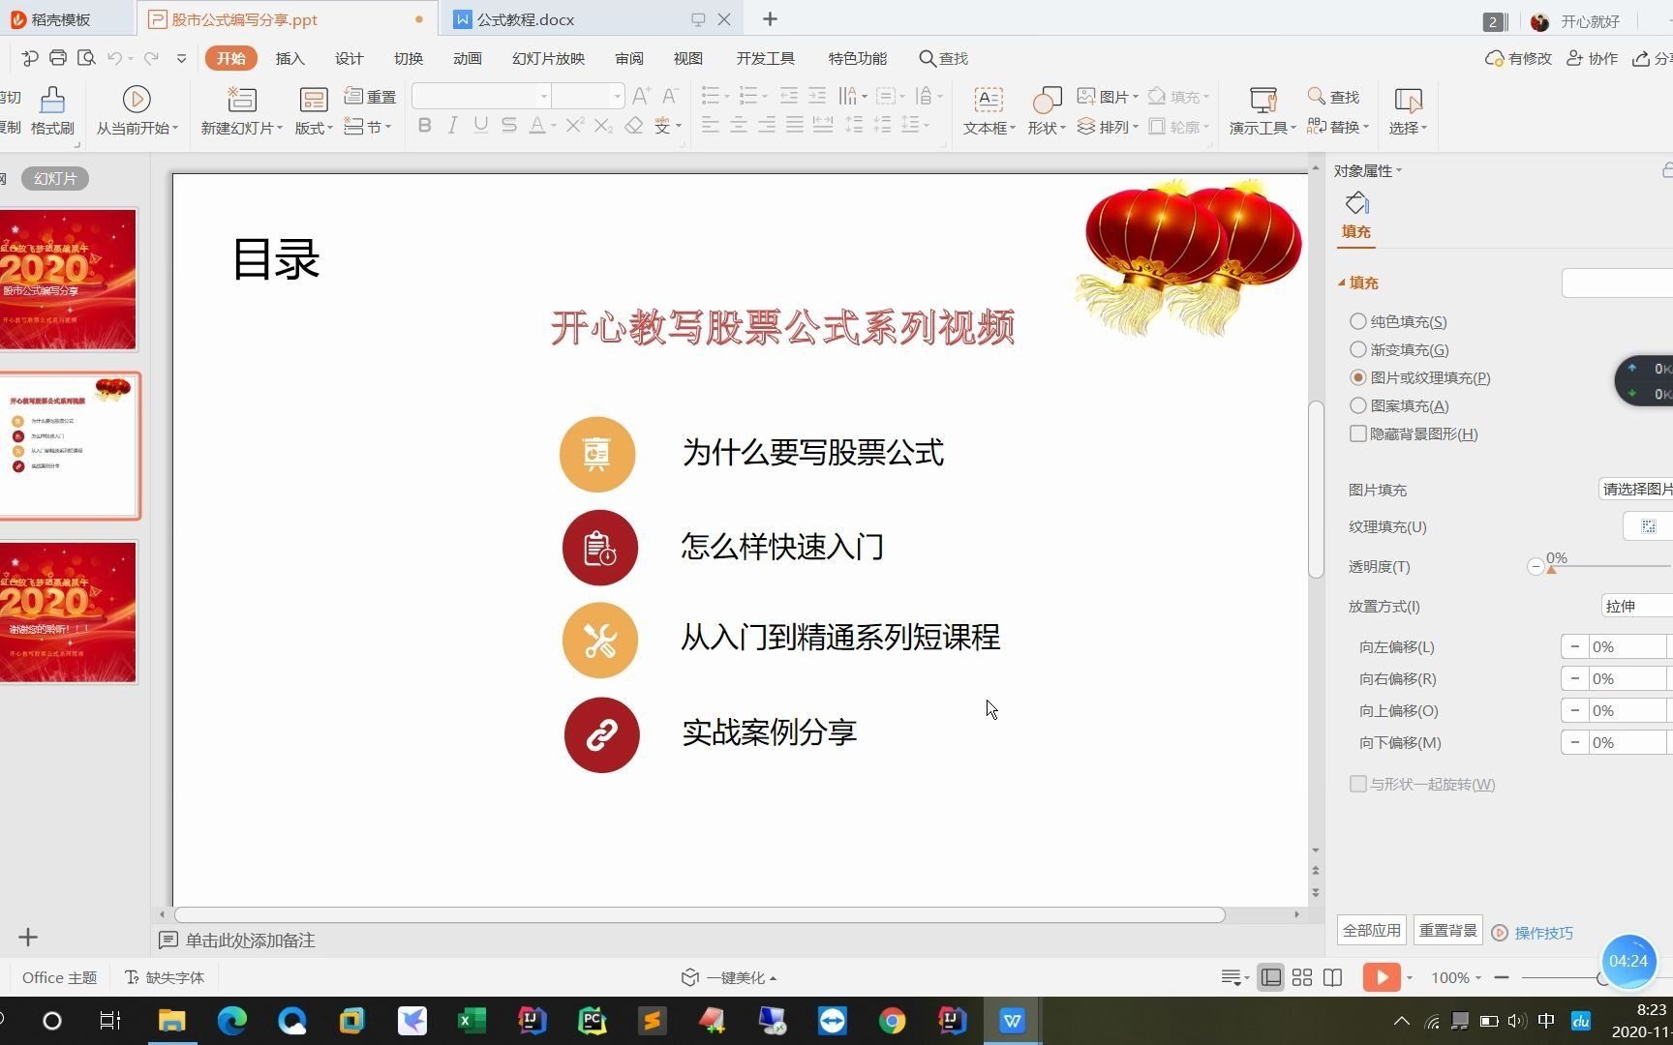
Task: Open the 放置方式 dropdown showing 拉伸
Action: pos(1636,606)
